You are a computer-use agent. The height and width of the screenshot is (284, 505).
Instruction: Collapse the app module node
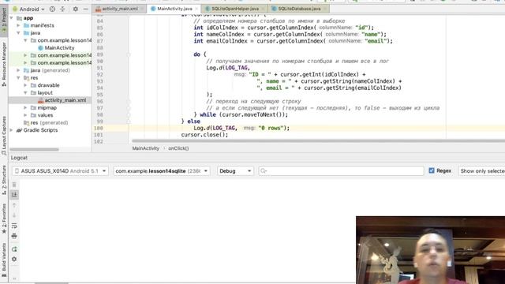[12, 18]
